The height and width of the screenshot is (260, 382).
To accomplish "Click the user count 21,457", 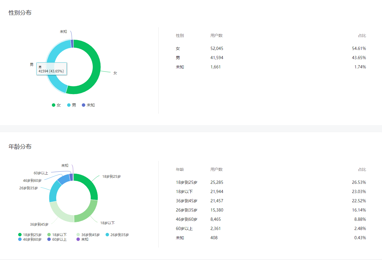I will point(217,201).
